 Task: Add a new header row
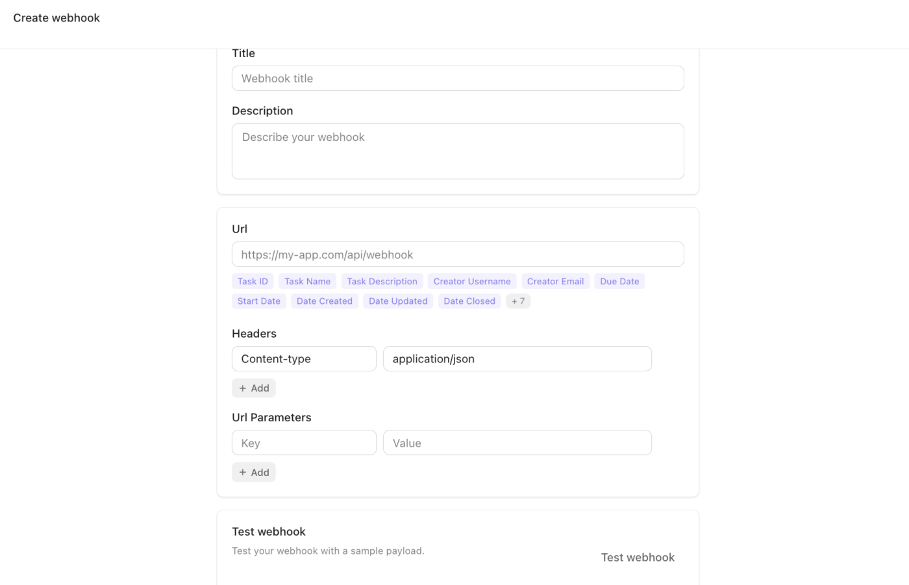[x=253, y=388]
